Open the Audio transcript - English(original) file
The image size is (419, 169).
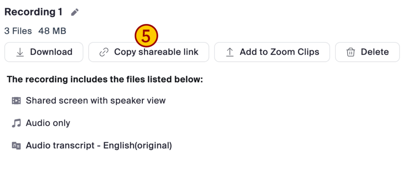[x=99, y=145]
